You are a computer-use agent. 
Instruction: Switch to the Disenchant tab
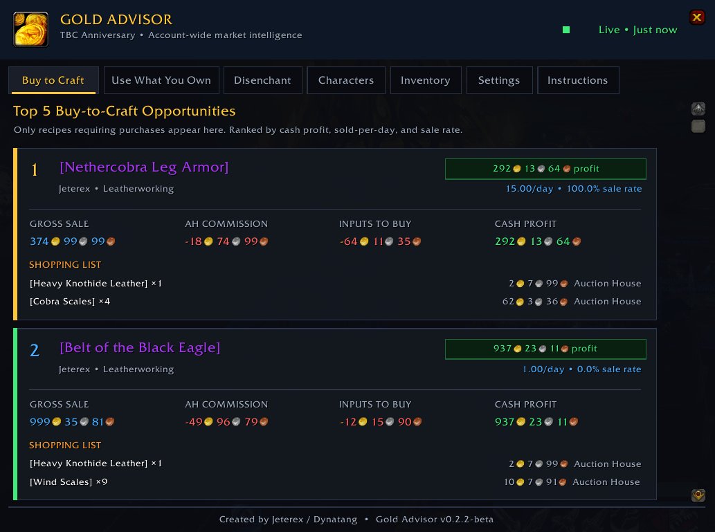(262, 80)
